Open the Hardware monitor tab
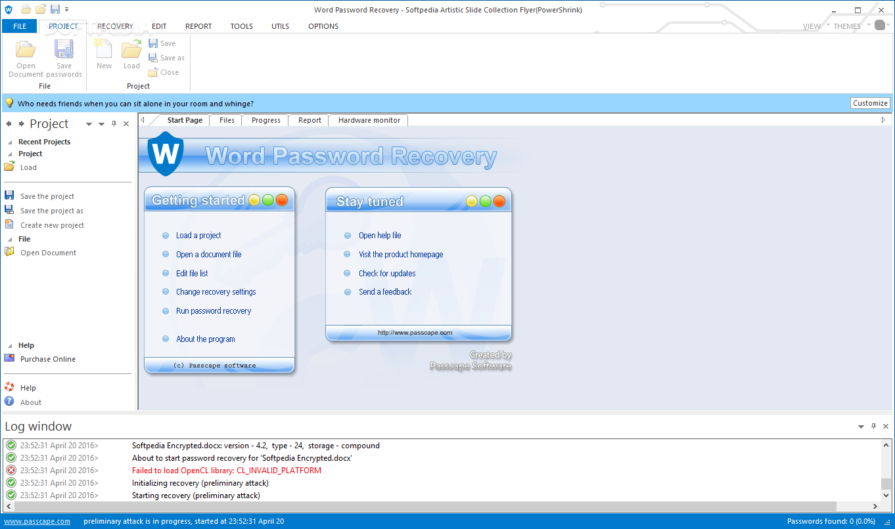895x529 pixels. [x=369, y=120]
